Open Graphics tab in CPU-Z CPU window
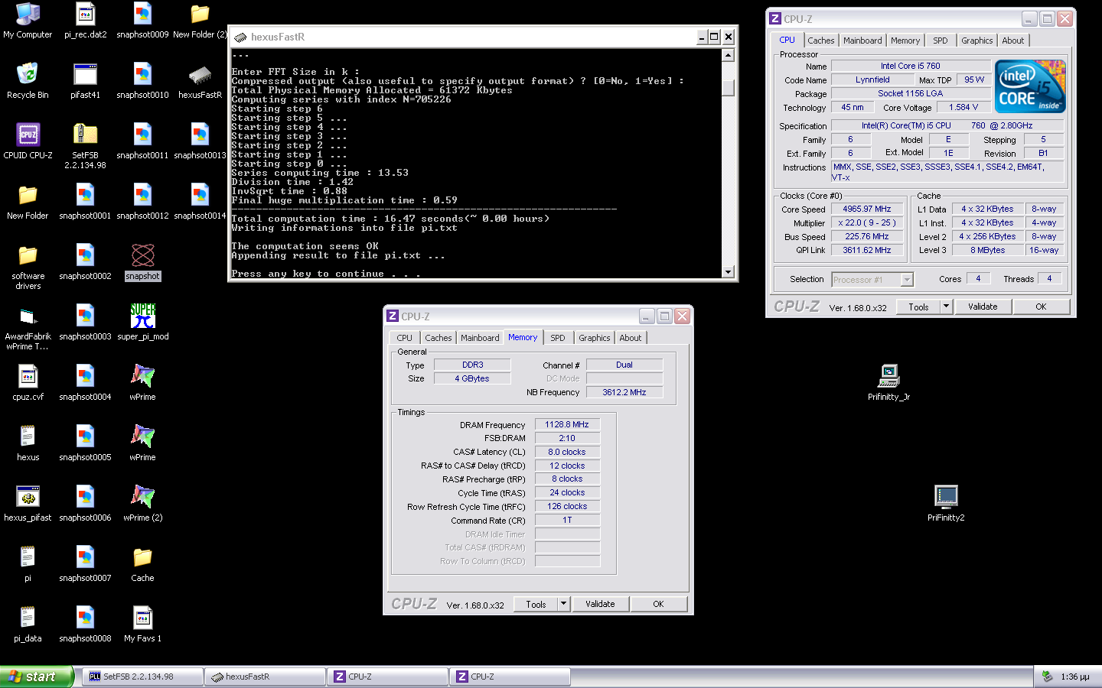1102x688 pixels. click(x=977, y=41)
